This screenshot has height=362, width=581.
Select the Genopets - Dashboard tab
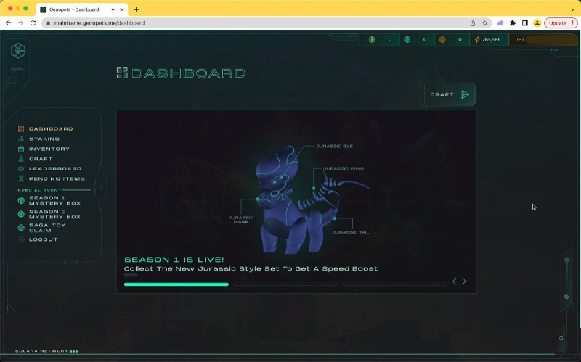(82, 9)
